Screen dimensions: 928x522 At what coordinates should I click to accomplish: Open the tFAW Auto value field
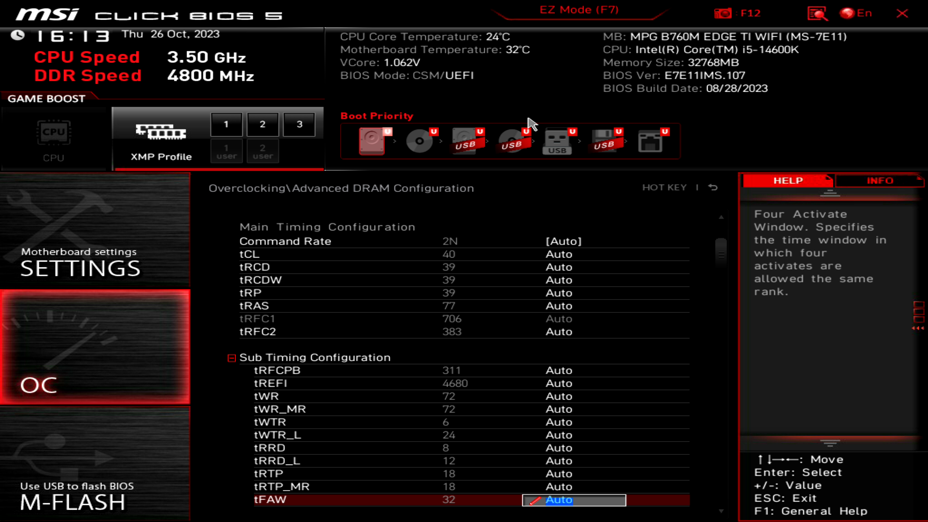574,500
